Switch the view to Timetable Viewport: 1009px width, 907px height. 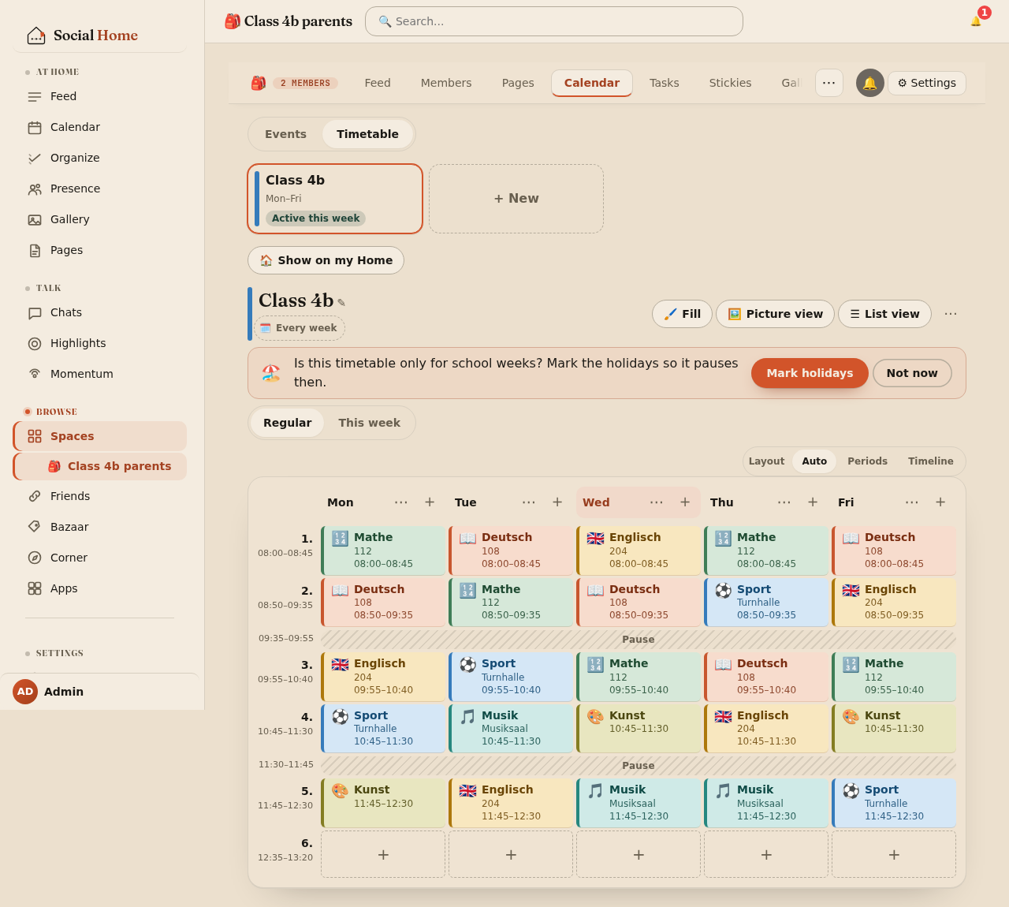[x=367, y=134]
